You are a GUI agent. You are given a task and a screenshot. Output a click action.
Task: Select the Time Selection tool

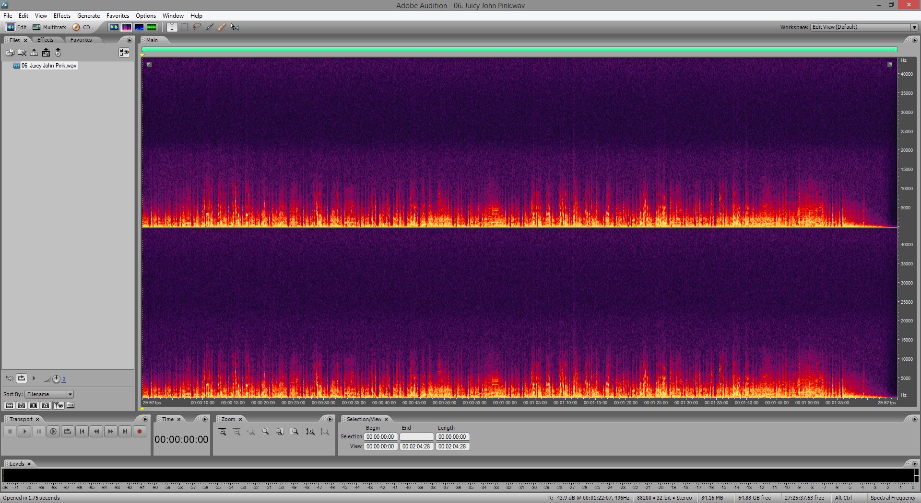pyautogui.click(x=172, y=27)
